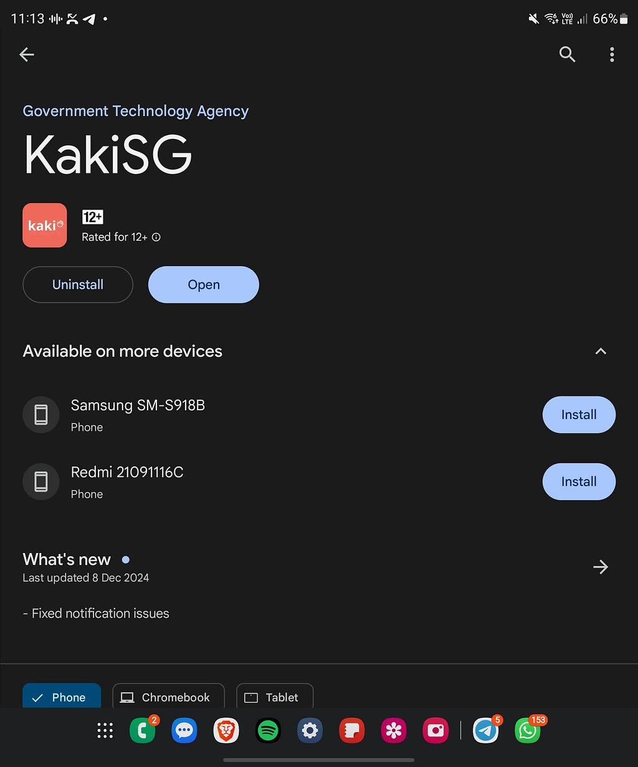This screenshot has height=767, width=638.
Task: Open the app drawer grid icon
Action: pyautogui.click(x=105, y=731)
